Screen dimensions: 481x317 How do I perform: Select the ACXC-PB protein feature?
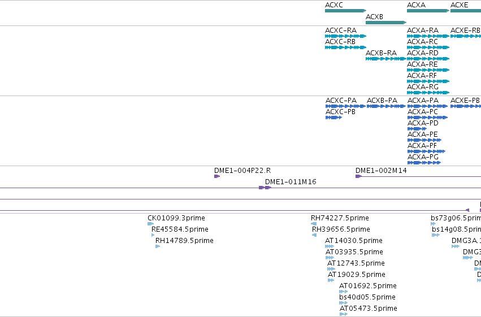(333, 118)
